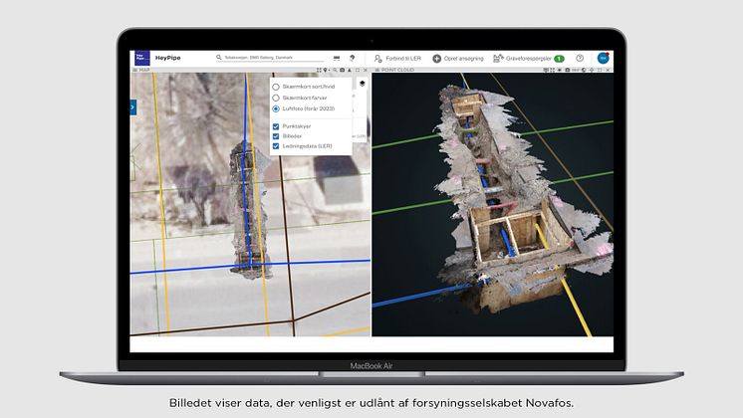Open Graveforespørgsler menu item
The image size is (743, 418).
(x=528, y=59)
